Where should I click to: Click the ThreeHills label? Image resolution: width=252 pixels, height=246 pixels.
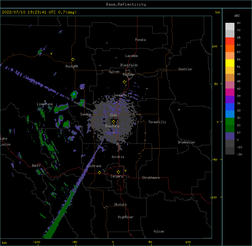coord(157,122)
